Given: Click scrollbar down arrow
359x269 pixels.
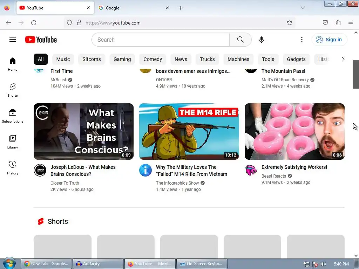Looking at the screenshot, I should point(356,256).
